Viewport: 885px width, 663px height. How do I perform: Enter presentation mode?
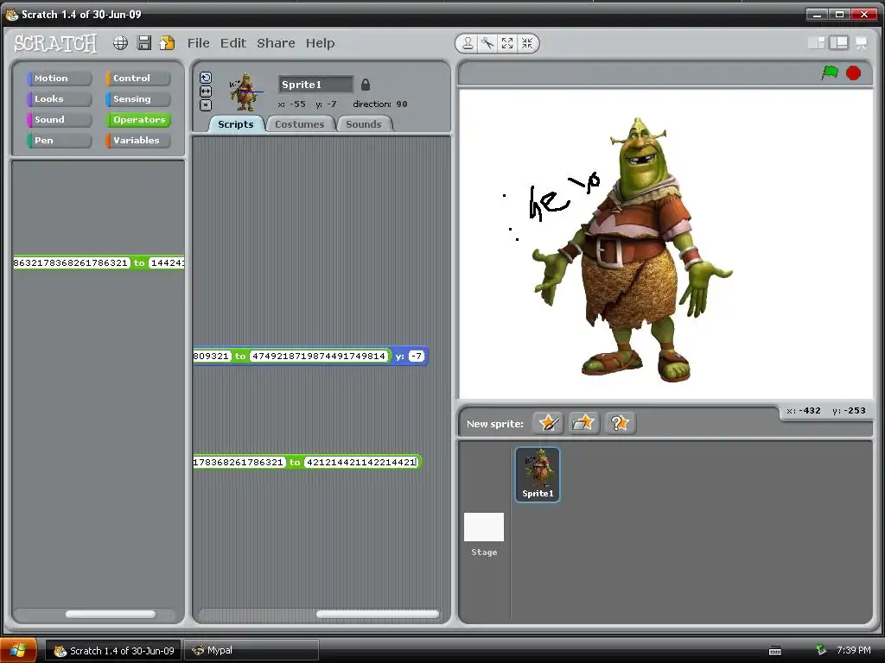point(862,43)
